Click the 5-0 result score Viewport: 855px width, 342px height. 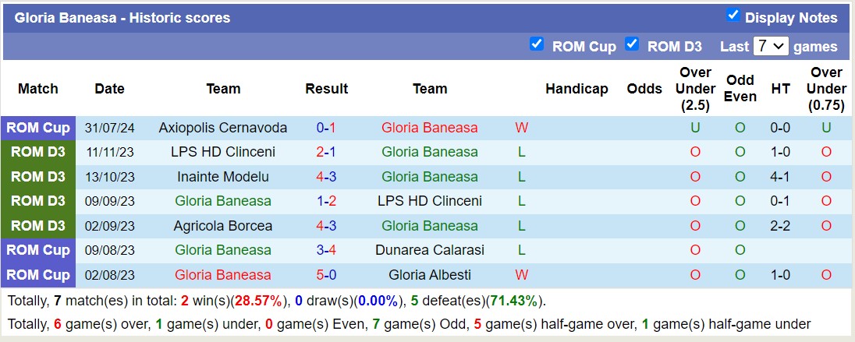pos(326,275)
